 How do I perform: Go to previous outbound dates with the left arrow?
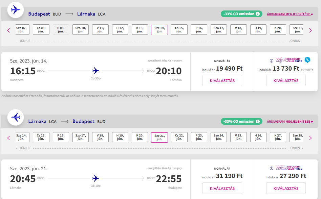click(9, 30)
